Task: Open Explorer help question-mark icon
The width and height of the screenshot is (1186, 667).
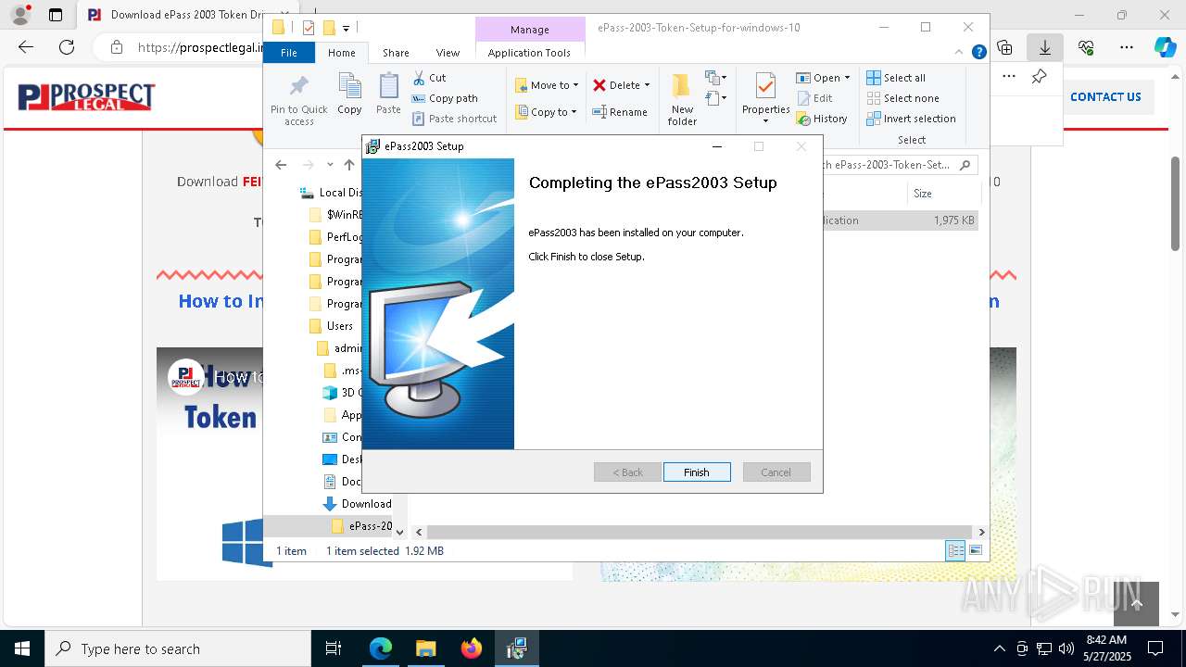Action: [978, 53]
